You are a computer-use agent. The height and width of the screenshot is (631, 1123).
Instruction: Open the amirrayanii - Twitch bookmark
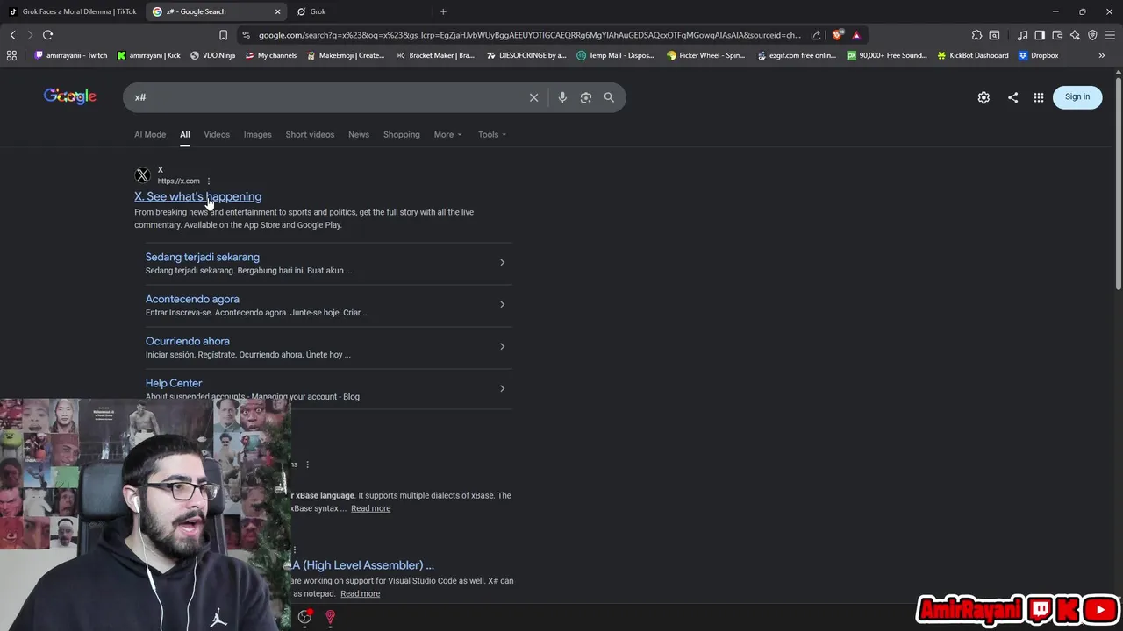tap(71, 55)
